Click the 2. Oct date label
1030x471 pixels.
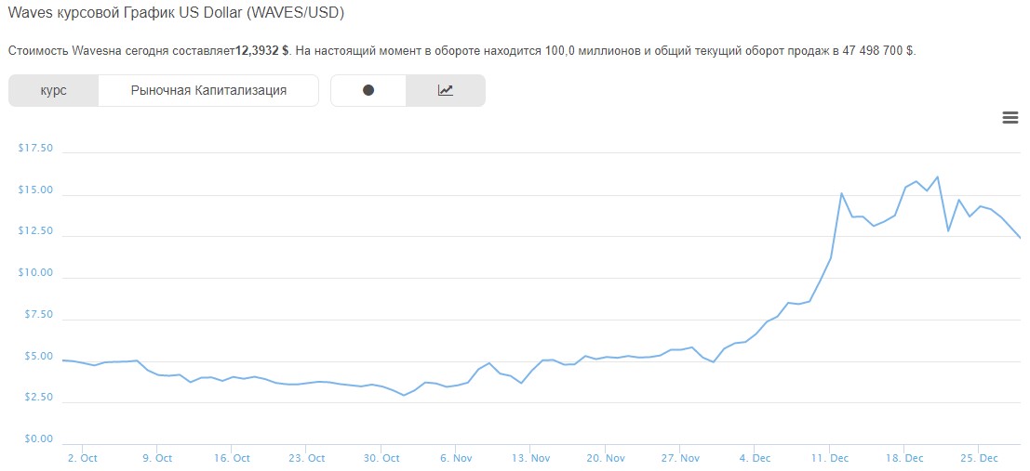click(82, 458)
